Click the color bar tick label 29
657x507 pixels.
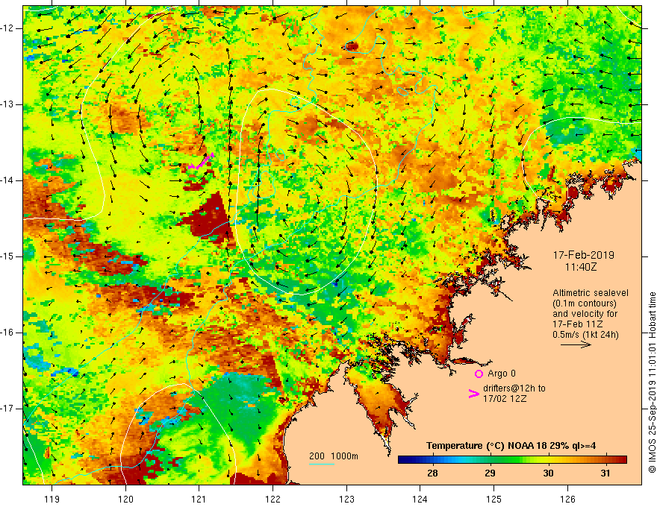[491, 473]
